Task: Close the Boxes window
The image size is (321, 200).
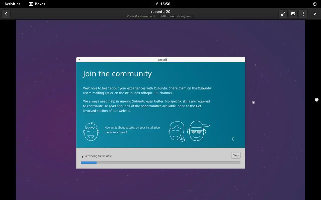Action: 315,14
